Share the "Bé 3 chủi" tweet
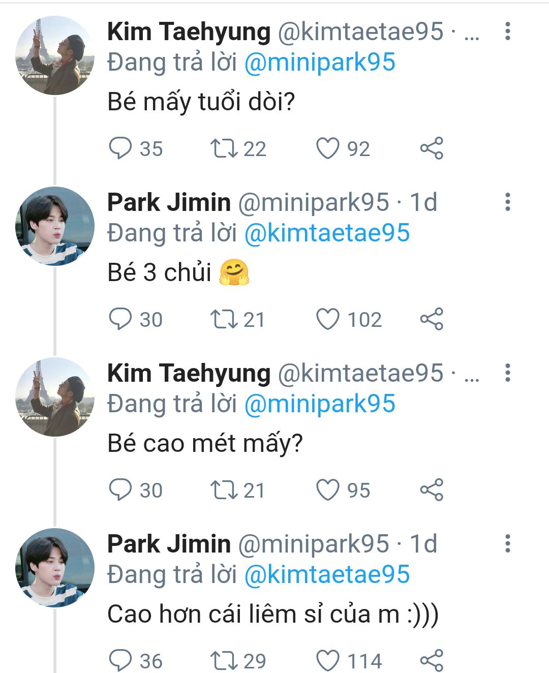This screenshot has height=673, width=549. coord(432,319)
